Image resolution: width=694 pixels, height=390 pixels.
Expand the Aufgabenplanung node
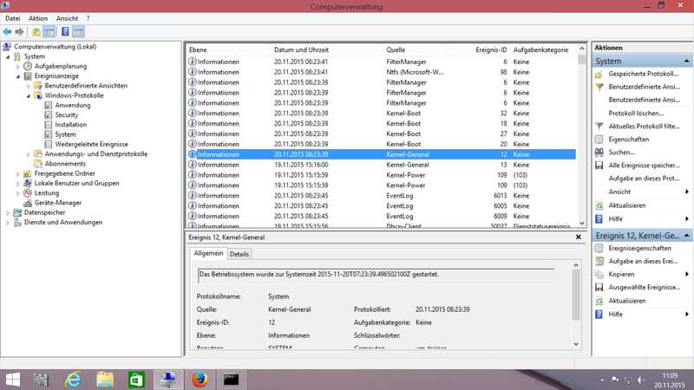click(18, 67)
